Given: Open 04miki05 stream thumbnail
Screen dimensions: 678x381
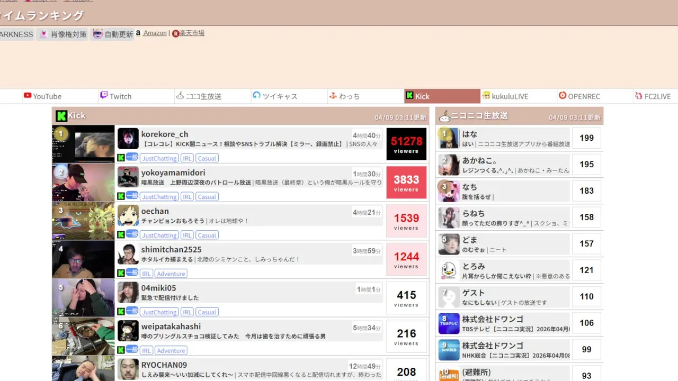Looking at the screenshot, I should (83, 298).
